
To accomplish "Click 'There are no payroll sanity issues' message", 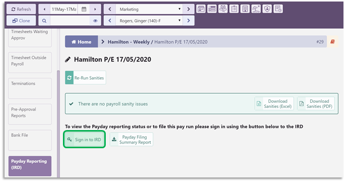I will click(x=113, y=104).
